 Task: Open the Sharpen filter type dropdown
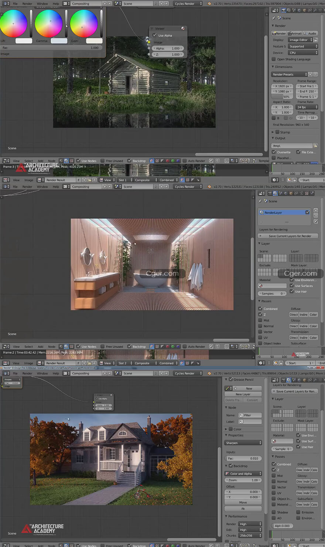pyautogui.click(x=243, y=443)
